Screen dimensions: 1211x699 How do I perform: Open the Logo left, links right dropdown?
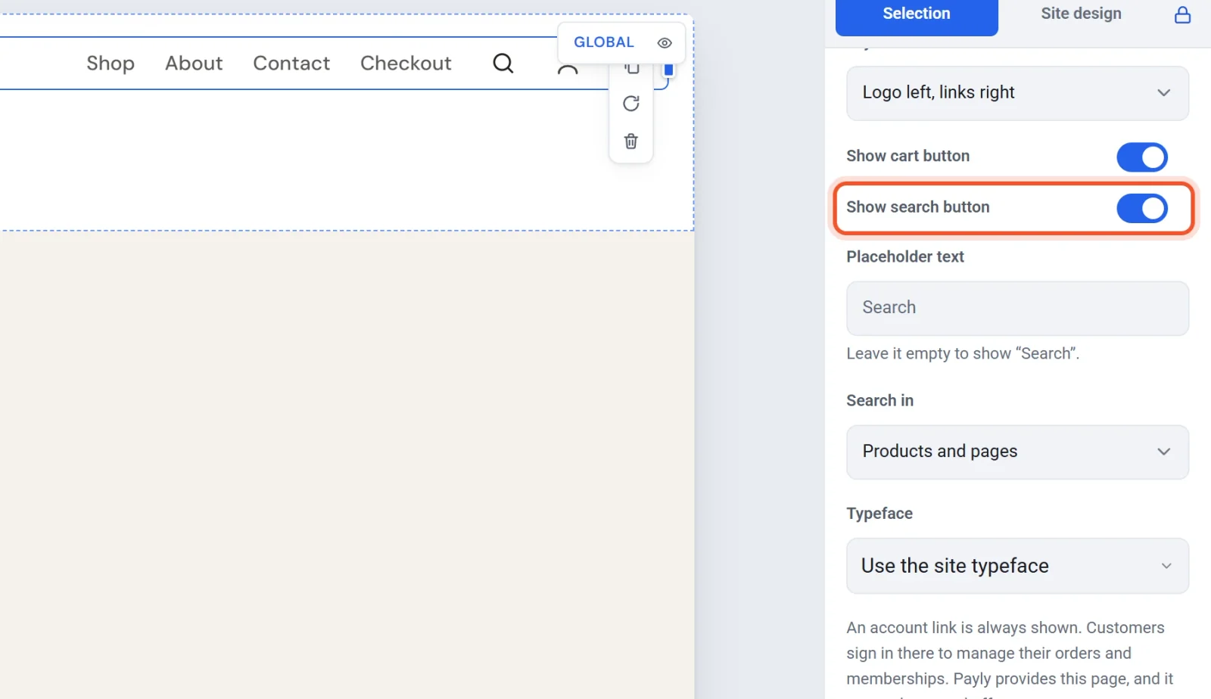[x=1017, y=93]
